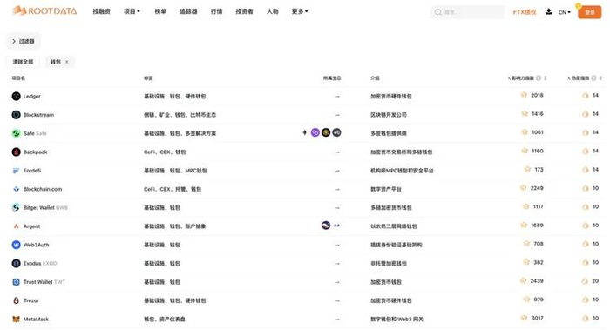Click influence value 2439 for Trust Wallet

537,281
